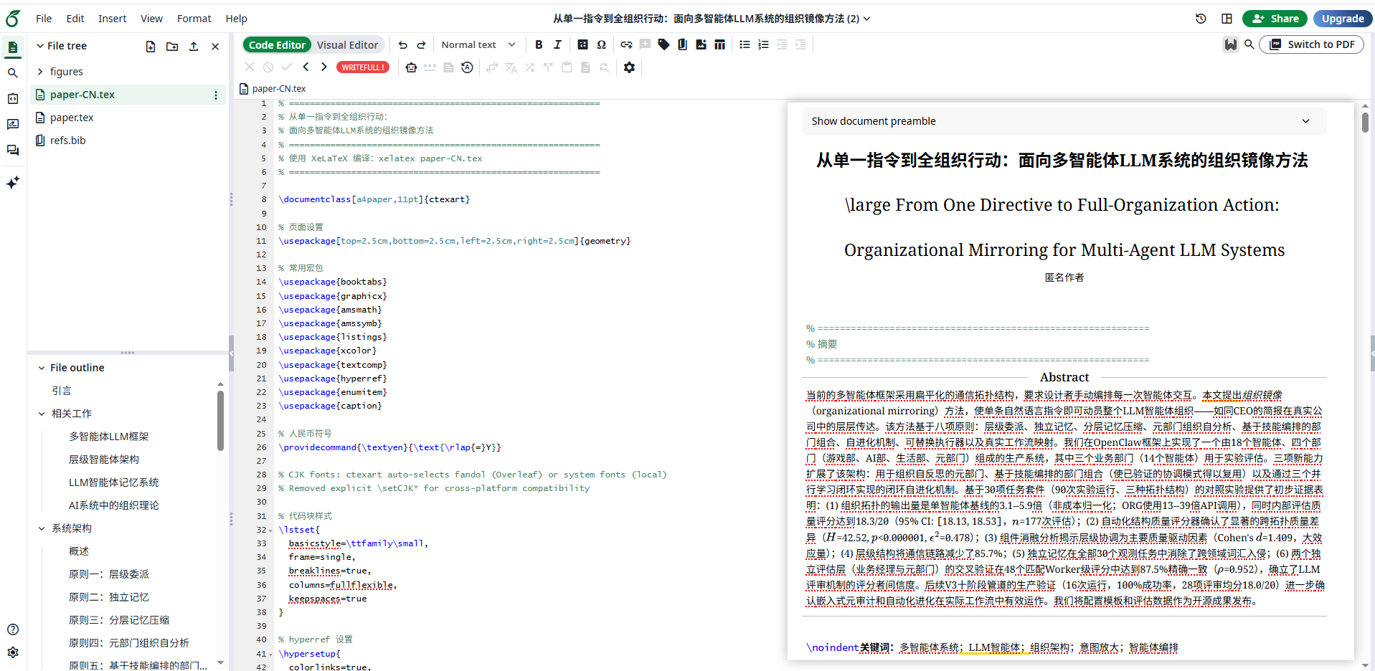
Task: Click the italic formatting icon
Action: [x=557, y=44]
